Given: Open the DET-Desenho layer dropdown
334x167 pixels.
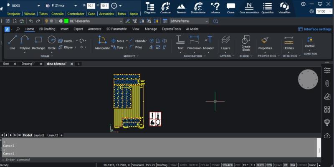Looking at the screenshot, I should (121, 21).
